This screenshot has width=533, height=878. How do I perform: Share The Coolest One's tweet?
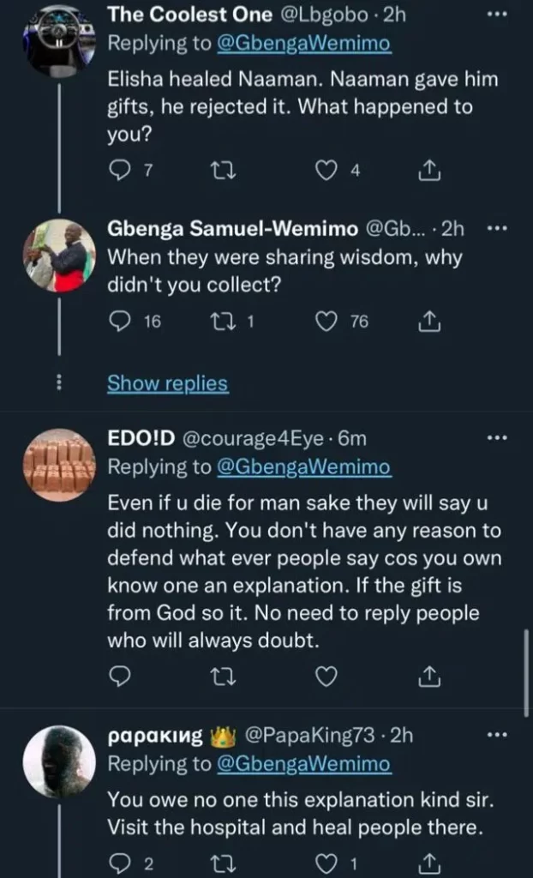click(x=427, y=172)
